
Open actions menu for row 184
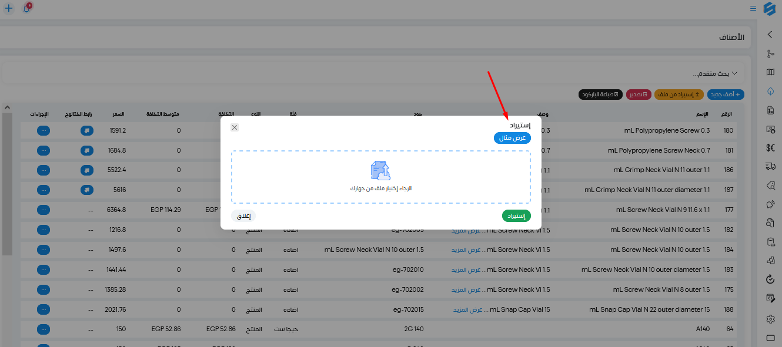coord(43,250)
